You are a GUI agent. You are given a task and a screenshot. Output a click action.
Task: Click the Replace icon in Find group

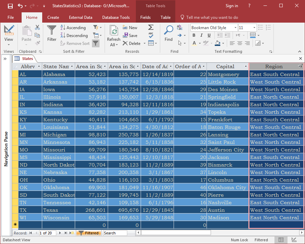pyautogui.click(x=179, y=27)
